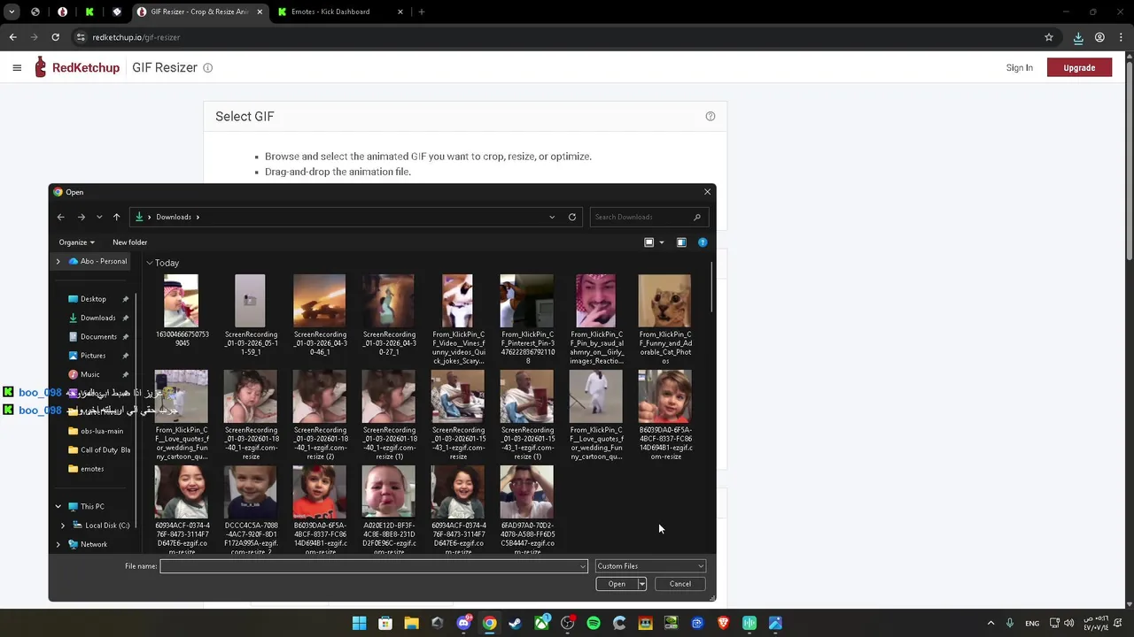
Task: Select Downloads in the sidebar
Action: (x=97, y=318)
